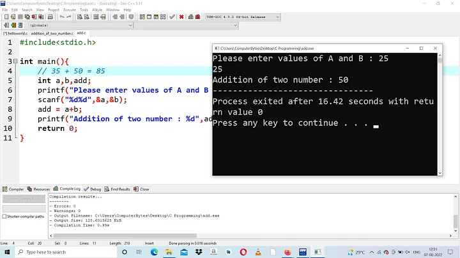The image size is (460, 258).
Task: Open the Search menu
Action: tap(27, 10)
